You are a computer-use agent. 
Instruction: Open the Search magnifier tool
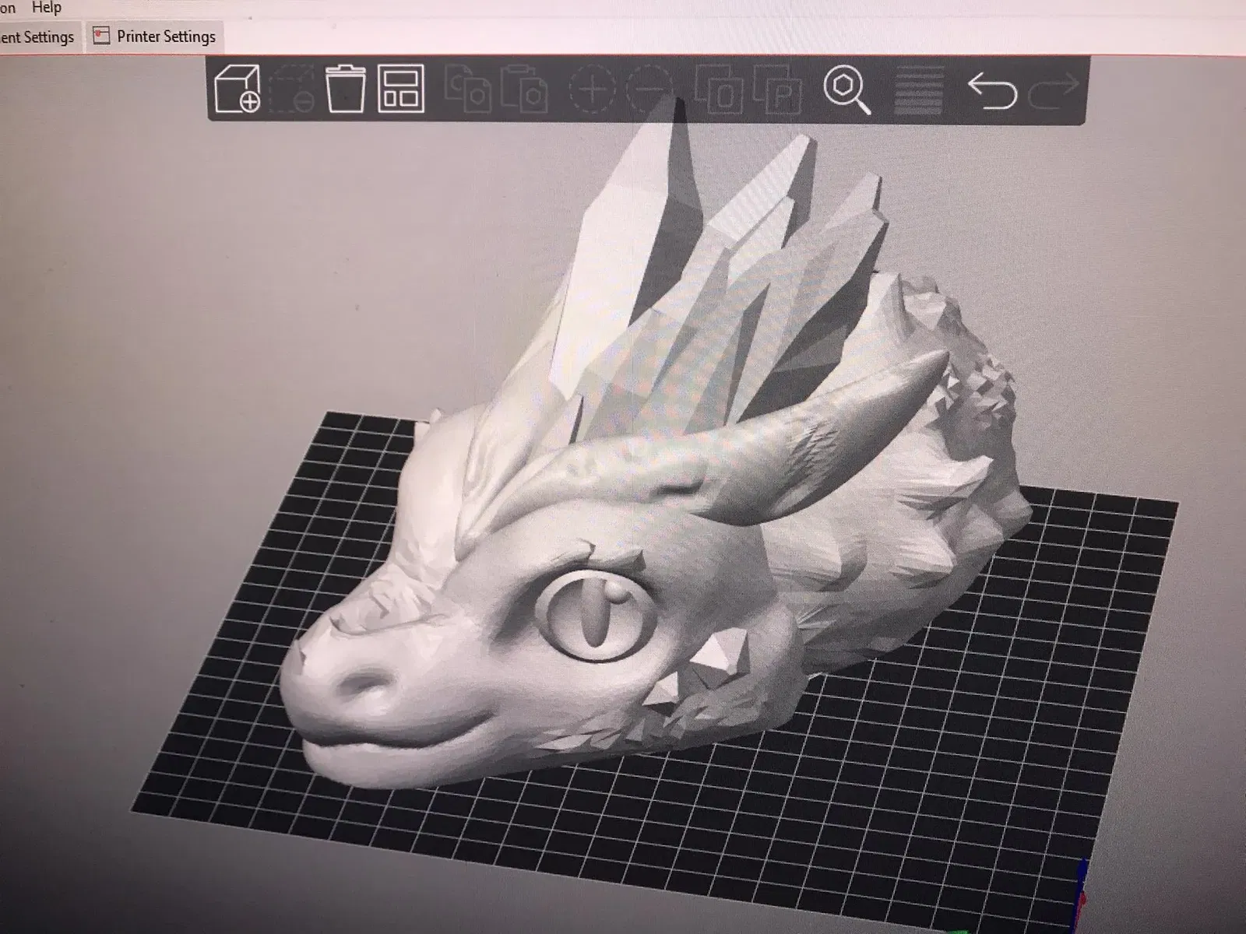point(847,90)
